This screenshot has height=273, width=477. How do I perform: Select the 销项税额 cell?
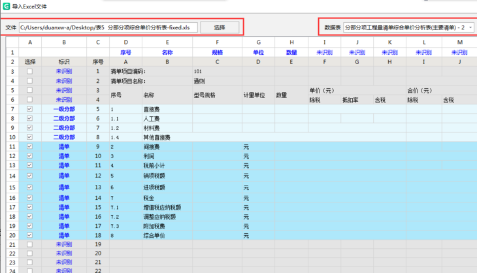(x=167, y=176)
